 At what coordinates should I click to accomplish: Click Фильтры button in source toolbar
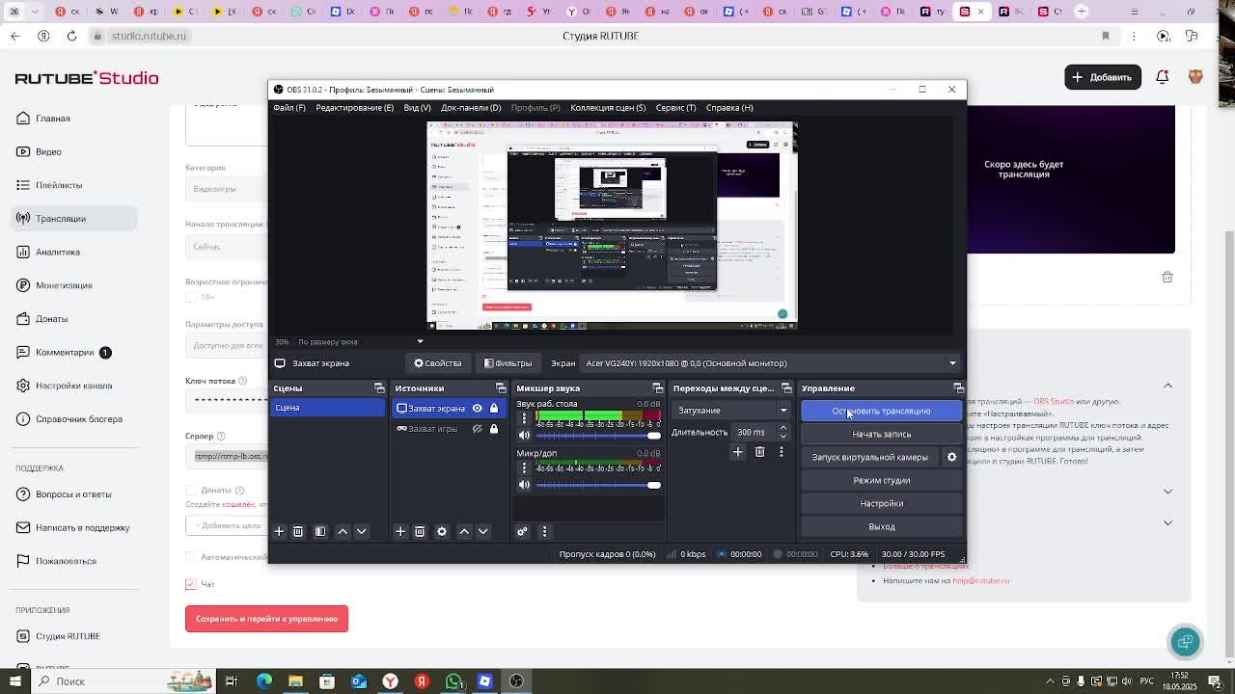click(508, 363)
